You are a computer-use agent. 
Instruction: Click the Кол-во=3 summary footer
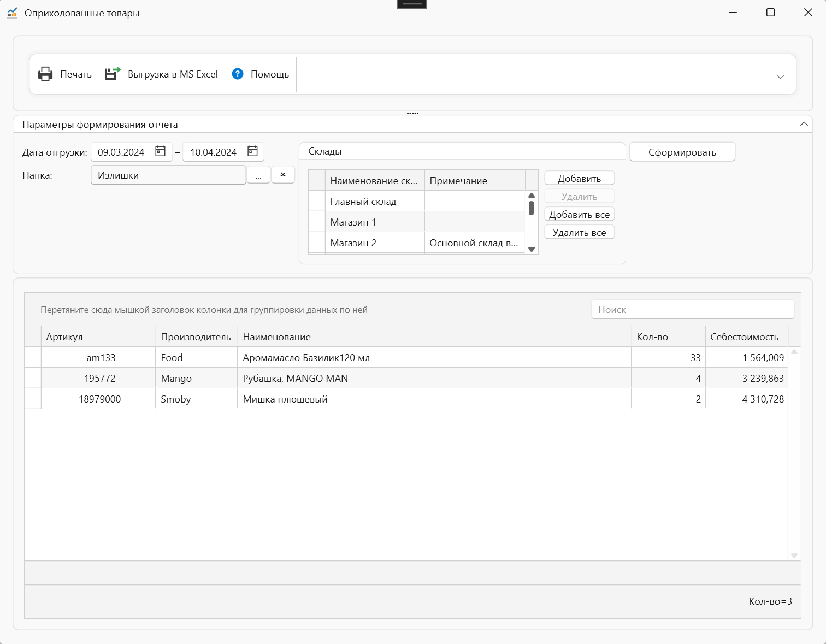(x=770, y=601)
